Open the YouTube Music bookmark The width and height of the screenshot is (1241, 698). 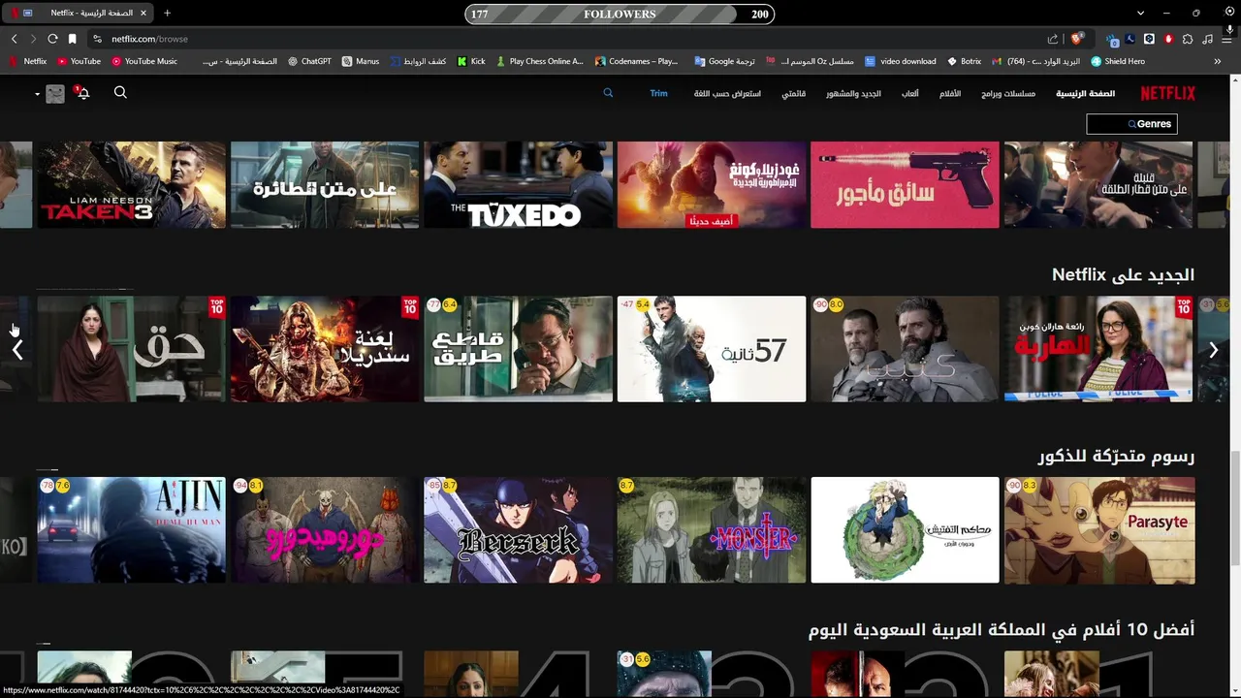pyautogui.click(x=144, y=61)
